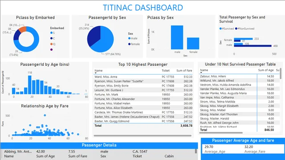
Task: Click the #NonSurvived legend entry
Action: pyautogui.click(x=244, y=28)
